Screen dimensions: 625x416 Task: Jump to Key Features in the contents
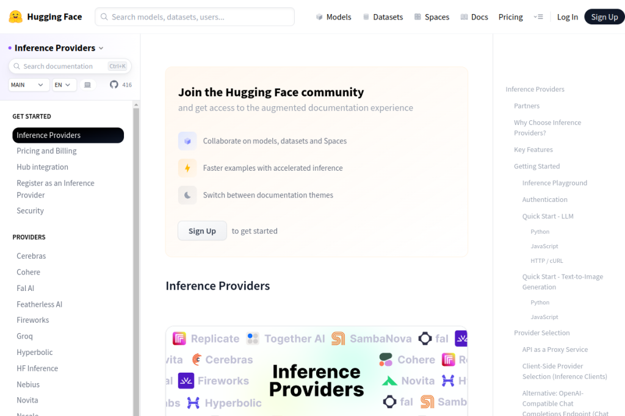(533, 150)
